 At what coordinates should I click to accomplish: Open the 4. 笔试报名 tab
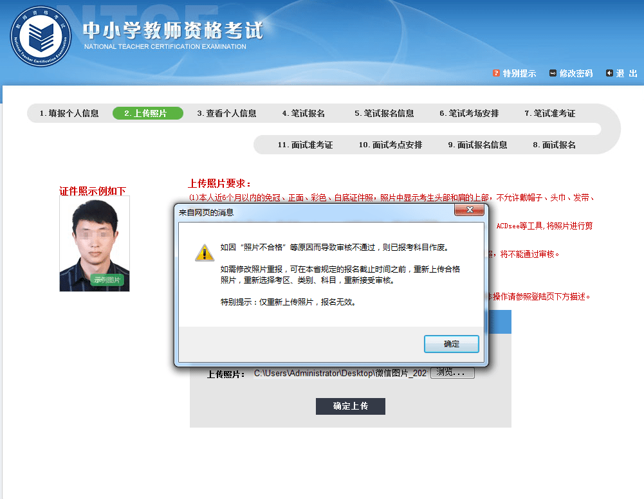point(304,113)
